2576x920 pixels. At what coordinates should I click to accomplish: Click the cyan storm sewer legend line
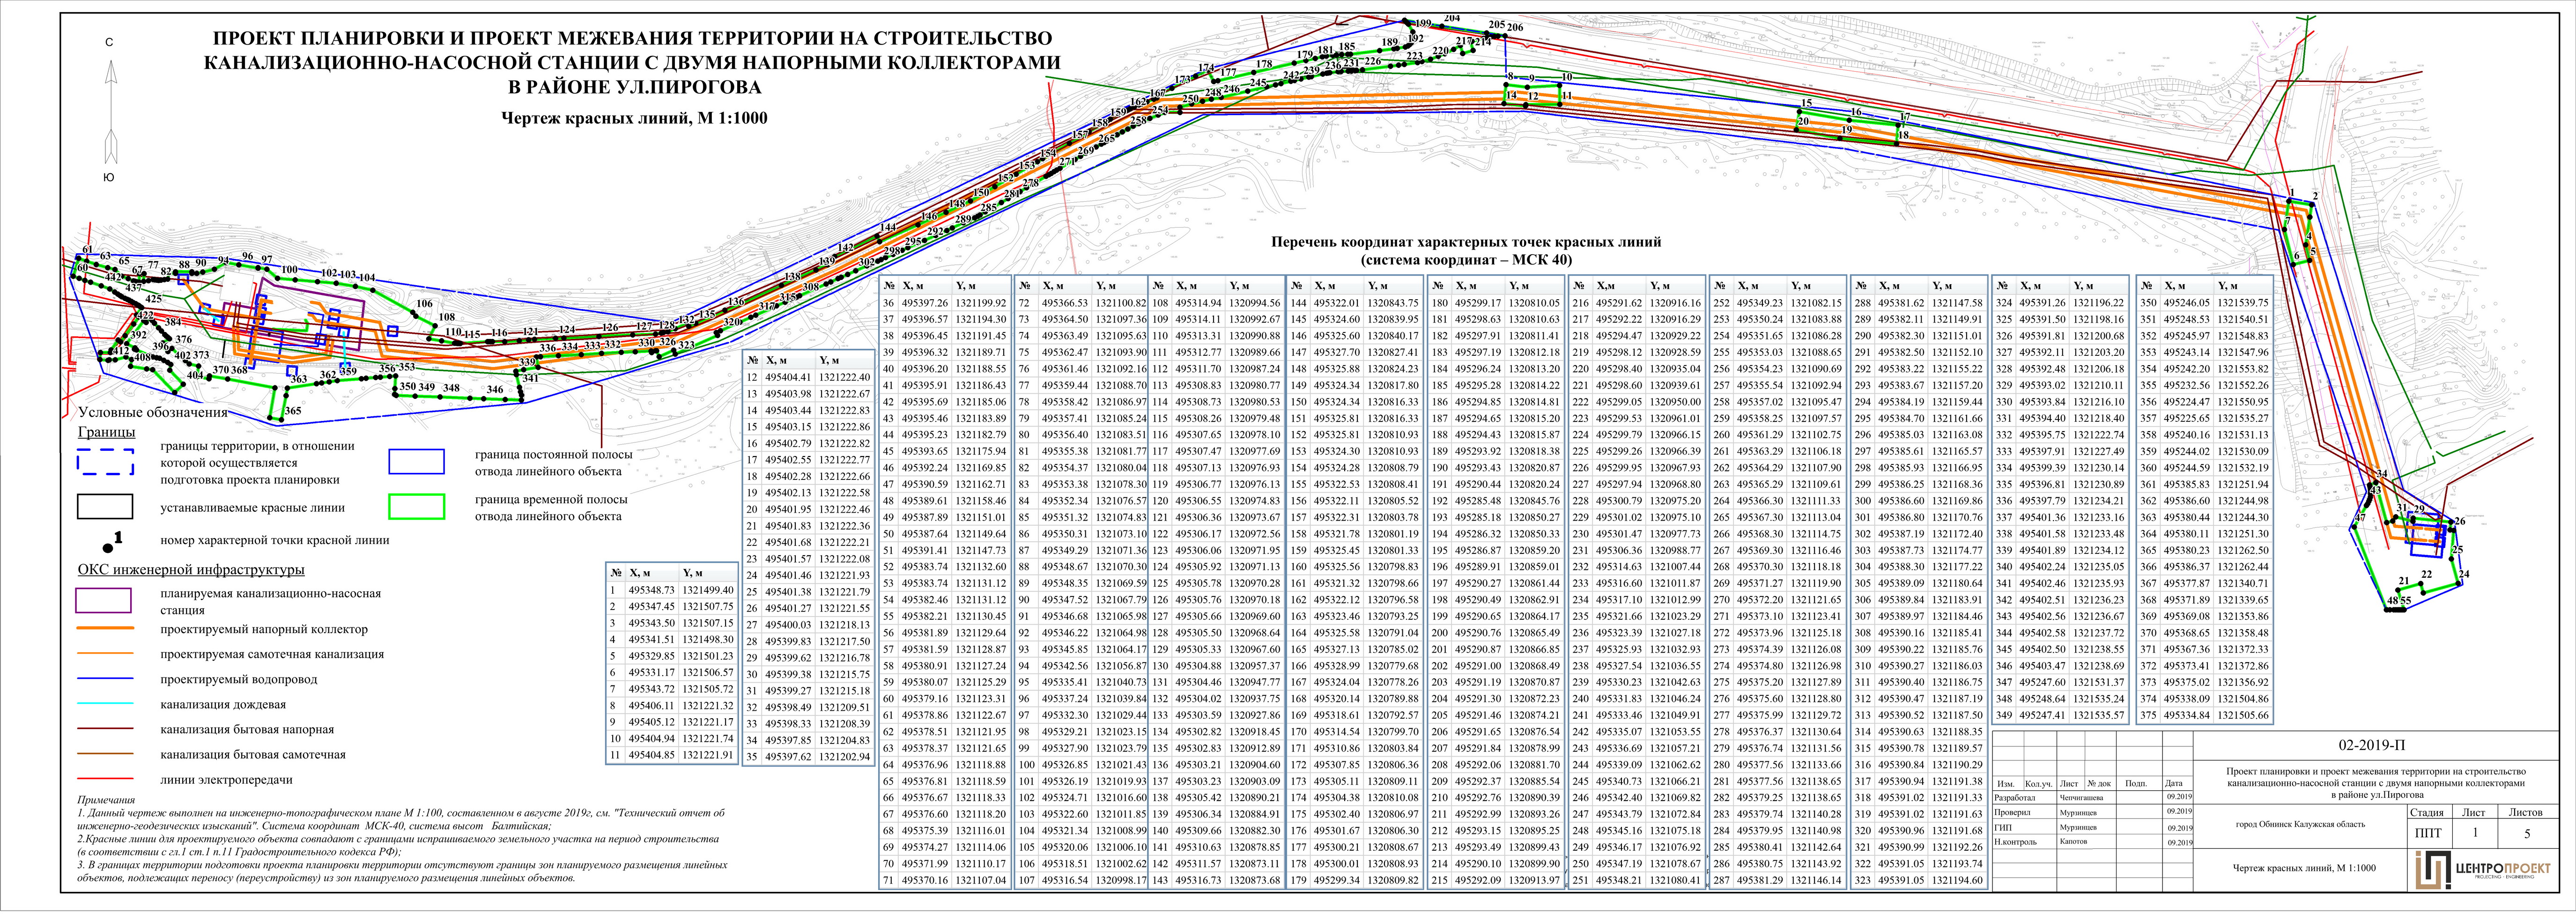click(x=104, y=704)
